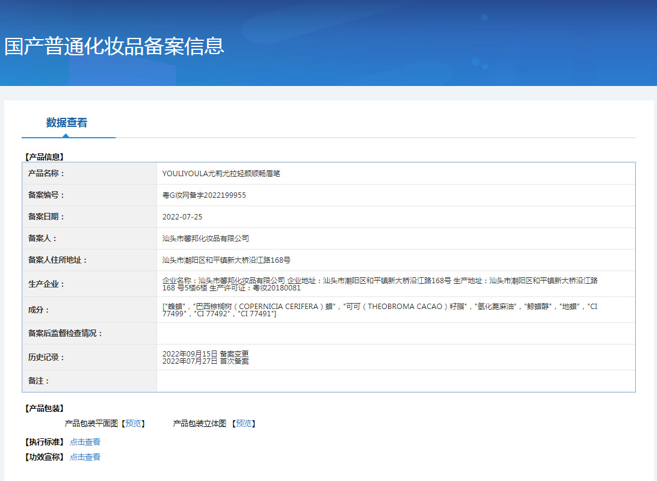Click the 产品名称 row label
Screen dimensions: 657x481
click(46, 173)
